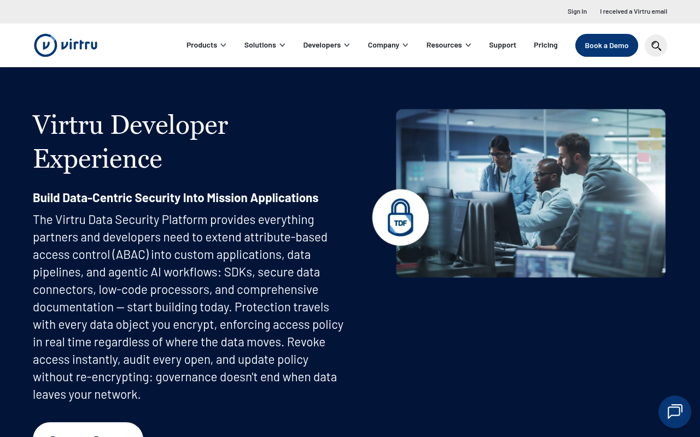700x437 pixels.
Task: Open the Solutions menu label
Action: pos(260,45)
